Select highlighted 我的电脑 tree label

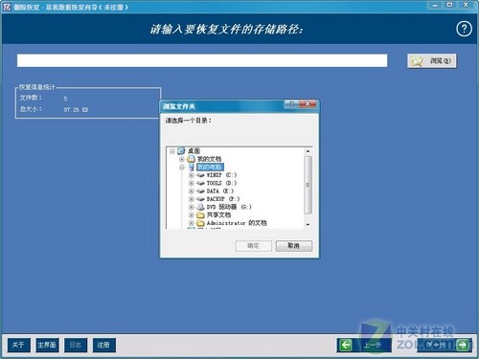[210, 167]
